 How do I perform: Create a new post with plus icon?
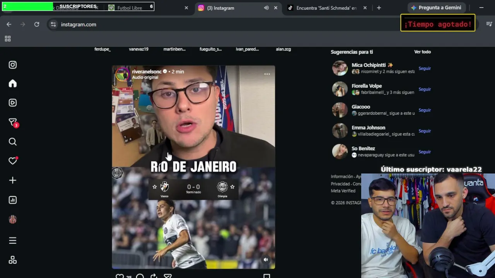point(13,180)
